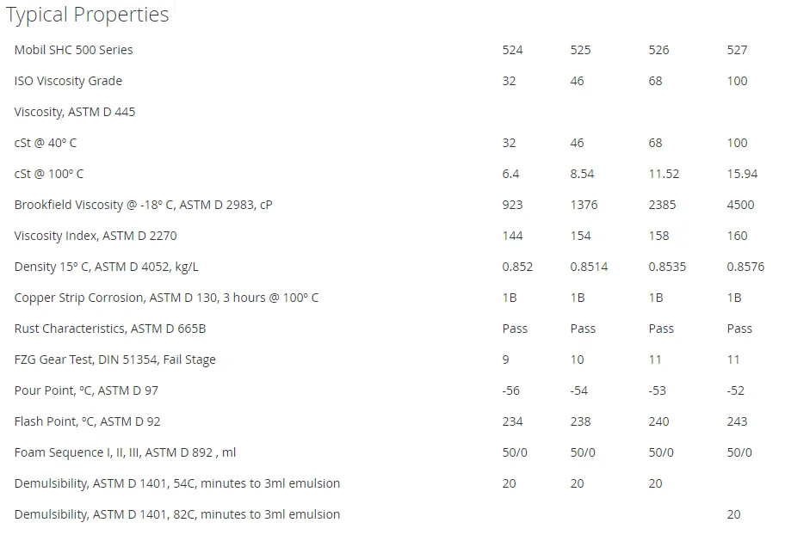Image resolution: width=785 pixels, height=541 pixels.
Task: Click the Viscosity, ASTM D 445 label
Action: click(75, 112)
